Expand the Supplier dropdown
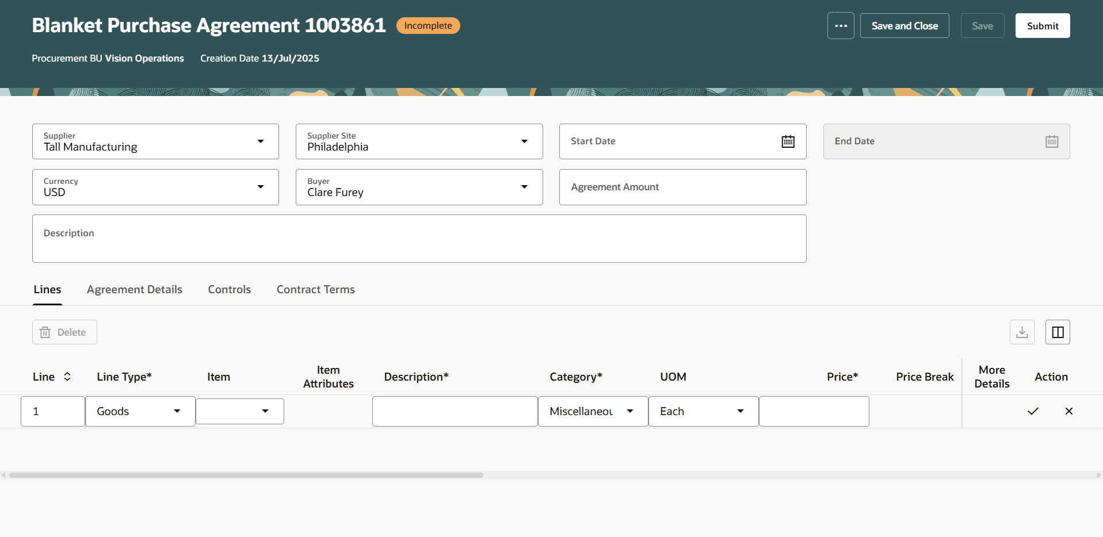1103x537 pixels. pyautogui.click(x=261, y=141)
